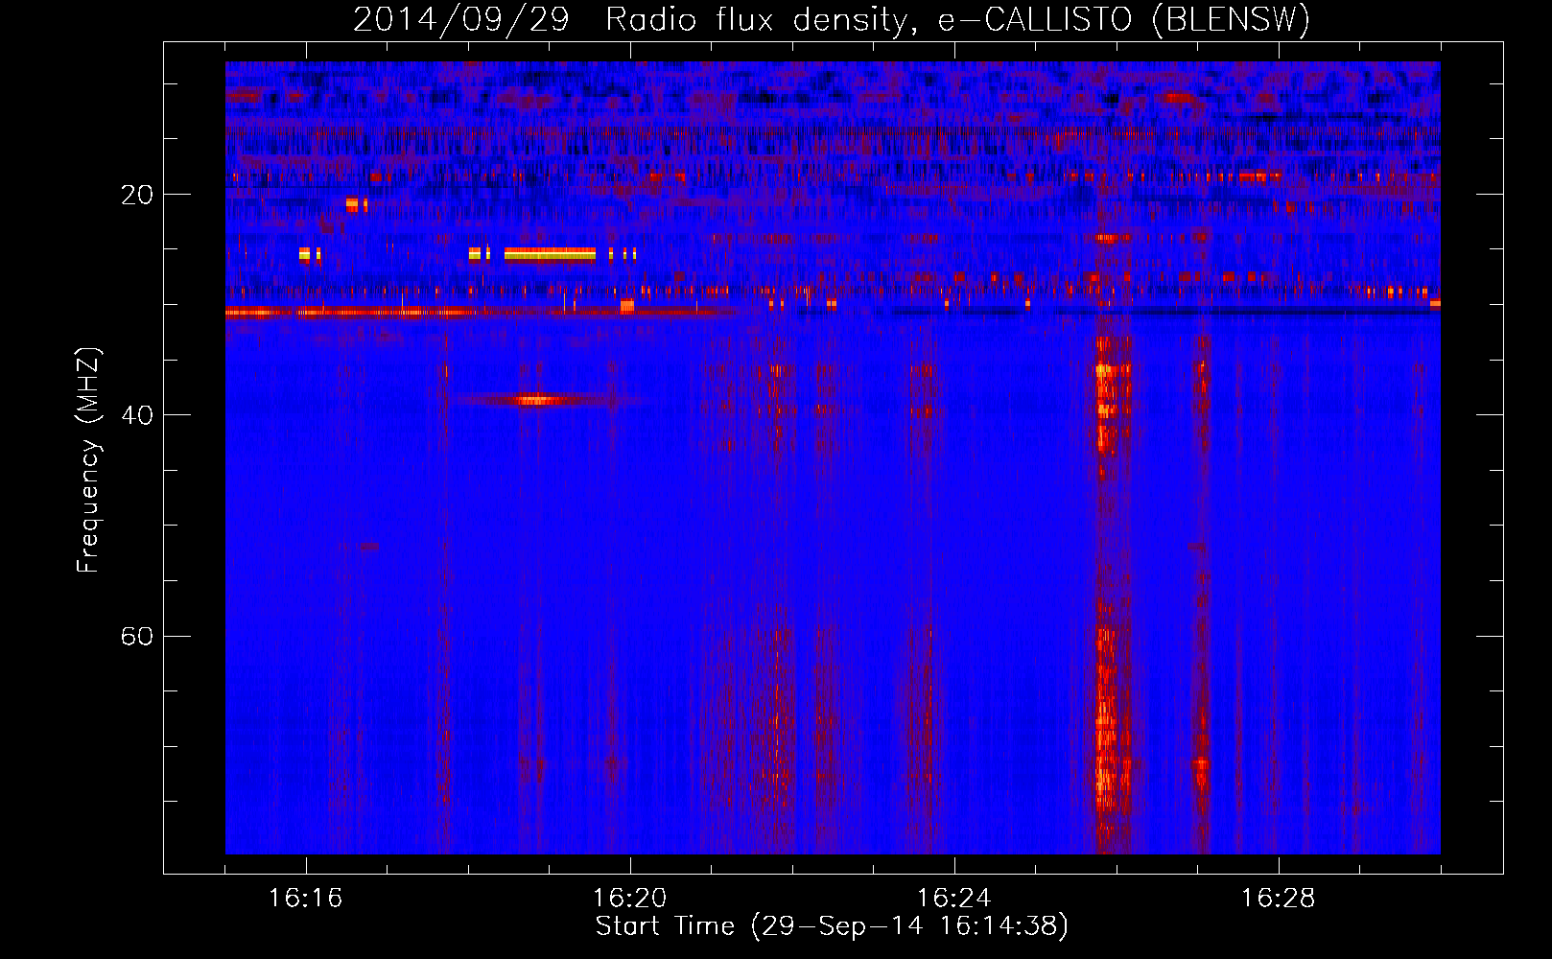Click the 16:16 time tick label

coord(305,899)
